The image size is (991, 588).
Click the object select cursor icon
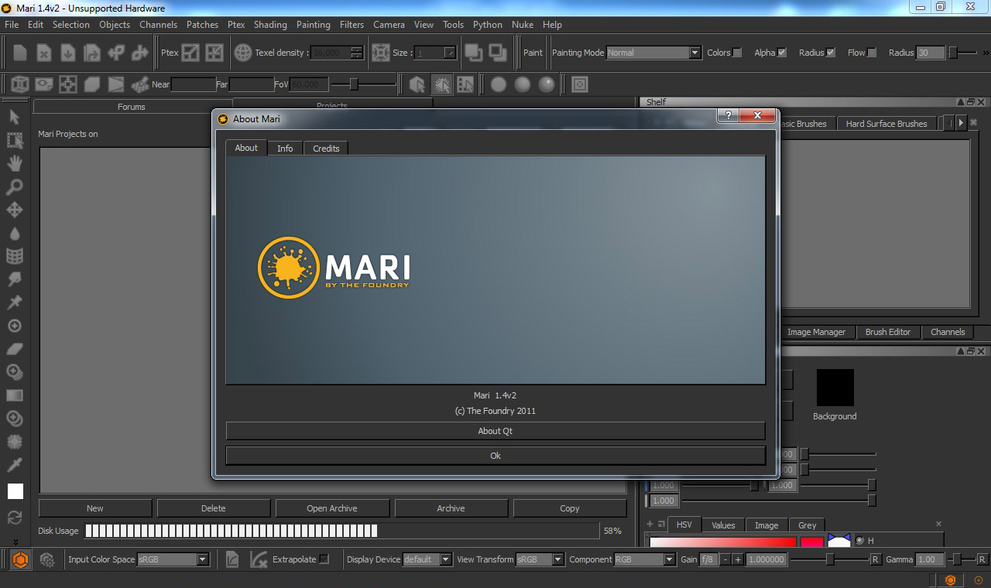click(x=417, y=84)
